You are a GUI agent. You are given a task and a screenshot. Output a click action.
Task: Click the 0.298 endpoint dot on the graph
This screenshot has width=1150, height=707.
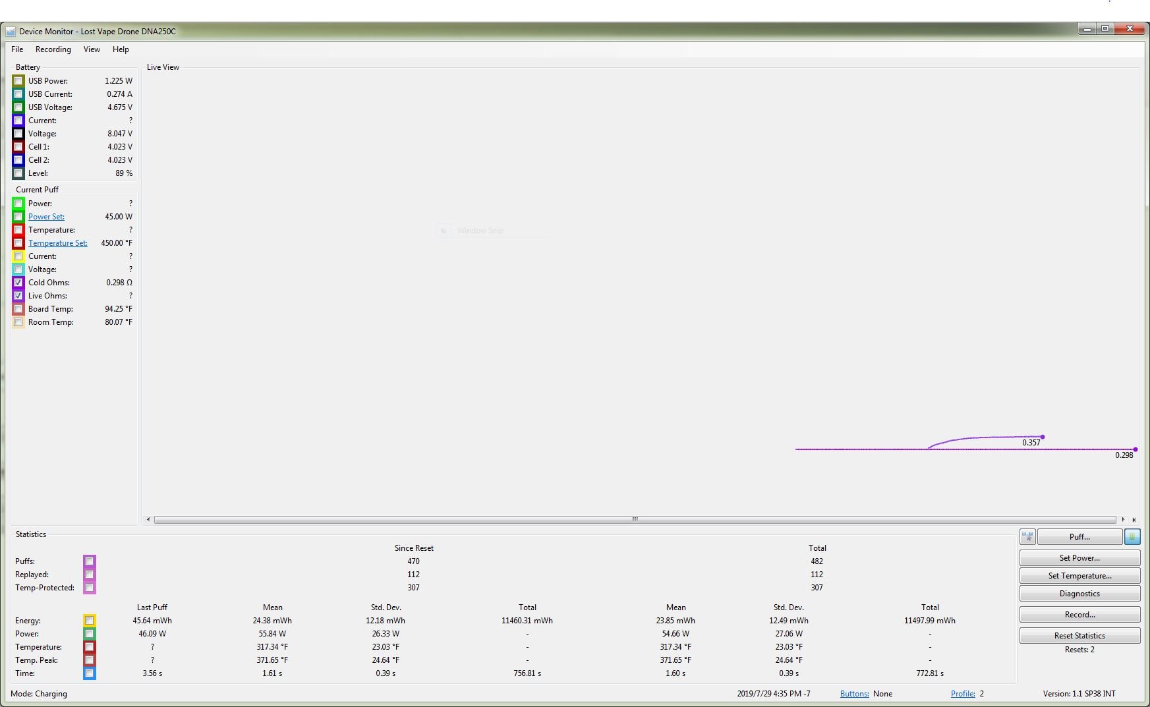[x=1135, y=449]
